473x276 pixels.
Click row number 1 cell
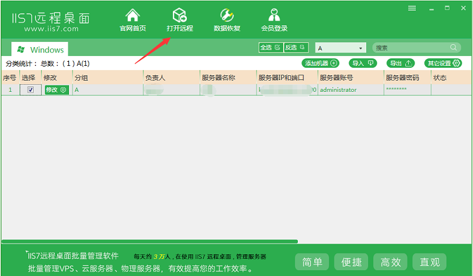pyautogui.click(x=10, y=89)
